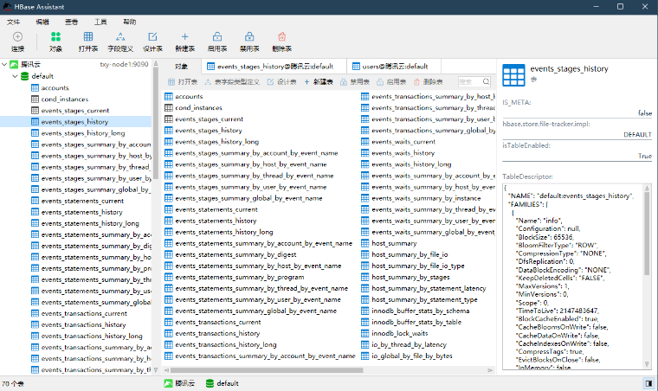The image size is (658, 391).
Task: Click the TableDescriptor vertical scrollbar
Action: tap(647, 234)
